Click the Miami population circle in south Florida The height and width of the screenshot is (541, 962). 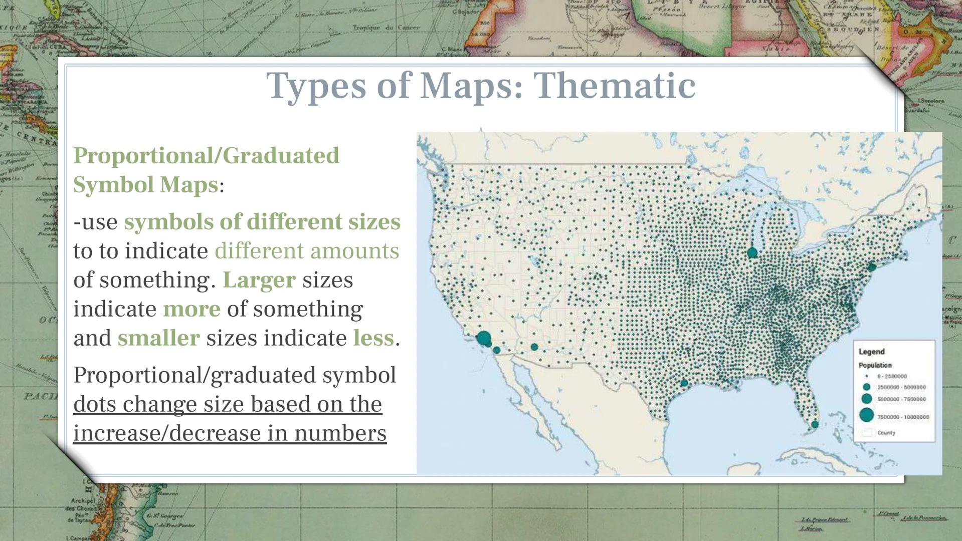[x=815, y=424]
